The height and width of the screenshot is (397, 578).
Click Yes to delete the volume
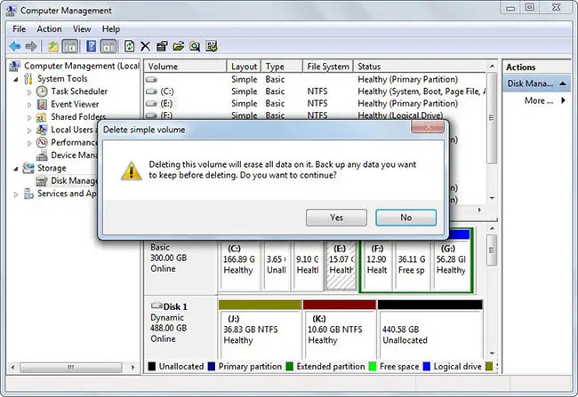[x=336, y=218]
